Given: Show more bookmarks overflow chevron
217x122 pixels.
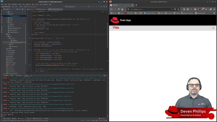Looking at the screenshot, I should coord(214,13).
